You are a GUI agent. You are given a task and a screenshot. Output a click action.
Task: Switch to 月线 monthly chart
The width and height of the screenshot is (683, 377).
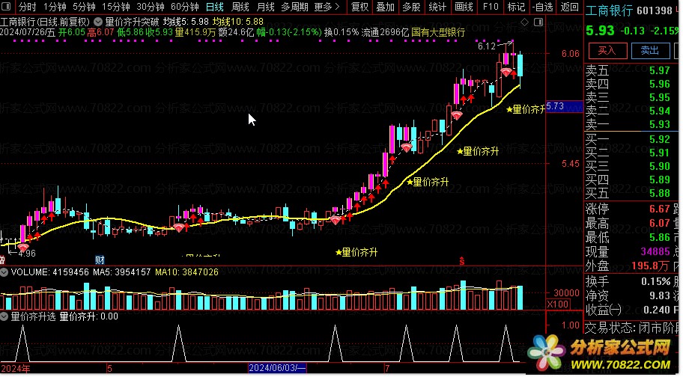pyautogui.click(x=265, y=7)
